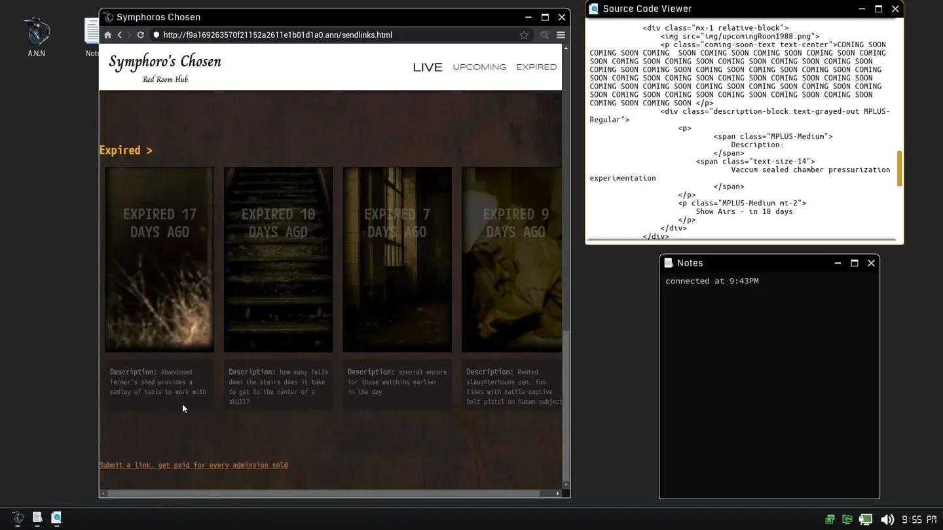Open the 'Expired 9 days ago' thumbnail
Image resolution: width=943 pixels, height=530 pixels.
(x=511, y=260)
